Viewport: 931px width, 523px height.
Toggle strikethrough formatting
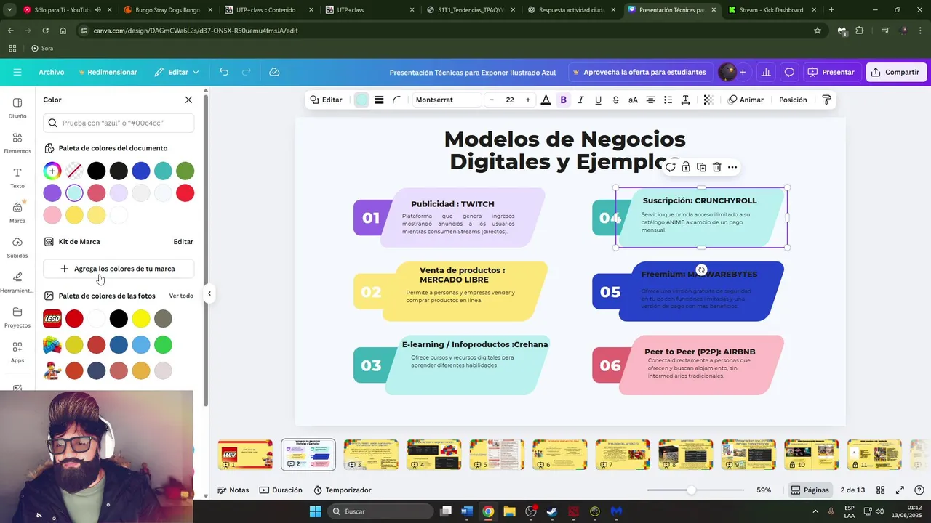coord(615,100)
